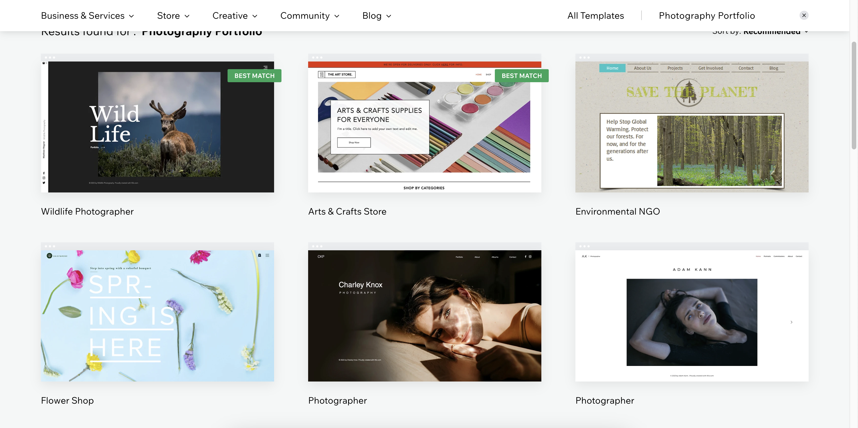Open the Charley Knox Photographer template
The width and height of the screenshot is (858, 428).
[x=424, y=315]
